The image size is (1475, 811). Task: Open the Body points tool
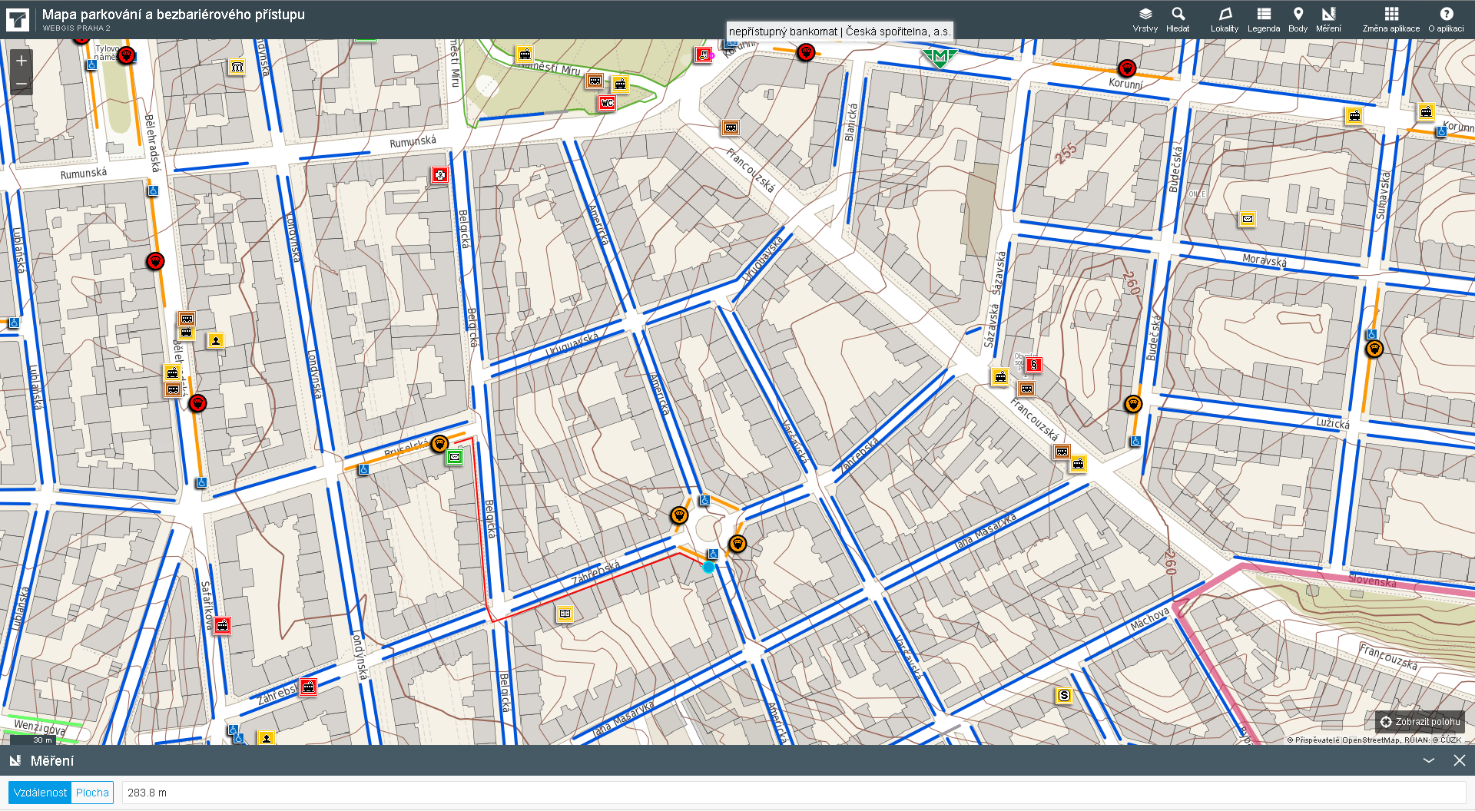click(x=1298, y=19)
